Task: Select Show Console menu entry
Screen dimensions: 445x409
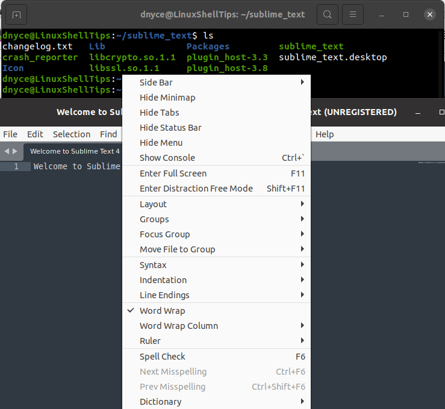Action: tap(216, 158)
